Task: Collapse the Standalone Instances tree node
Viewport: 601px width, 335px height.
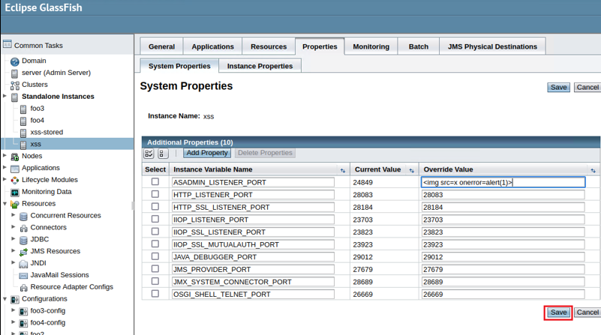Action: coord(5,96)
